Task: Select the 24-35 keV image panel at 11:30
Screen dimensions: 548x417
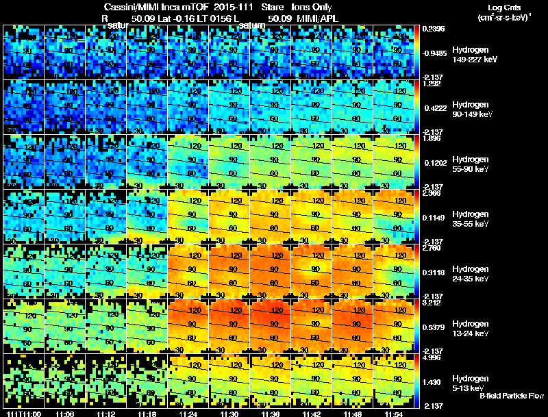Action: 229,272
